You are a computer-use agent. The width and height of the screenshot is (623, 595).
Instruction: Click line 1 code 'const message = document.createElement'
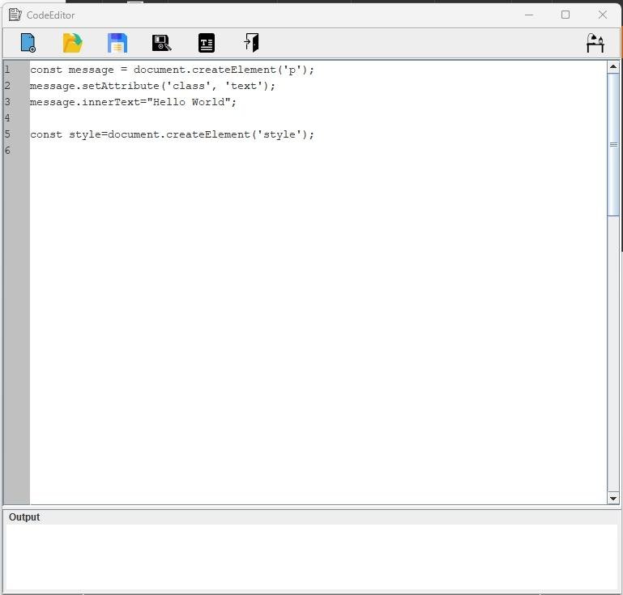click(x=172, y=70)
